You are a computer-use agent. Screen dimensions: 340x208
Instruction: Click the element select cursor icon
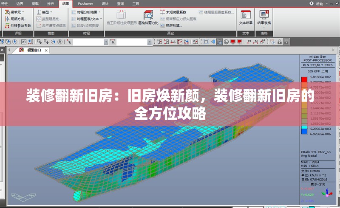[113, 42]
